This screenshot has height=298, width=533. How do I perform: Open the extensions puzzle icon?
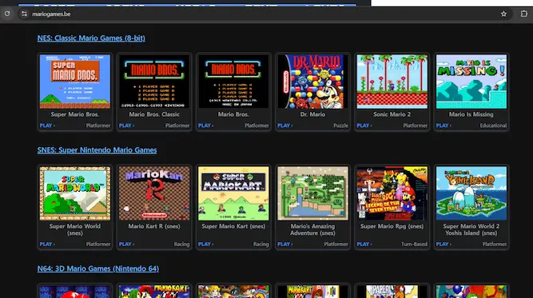pyautogui.click(x=524, y=14)
